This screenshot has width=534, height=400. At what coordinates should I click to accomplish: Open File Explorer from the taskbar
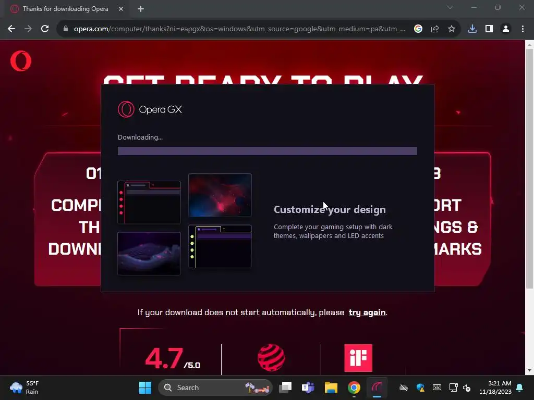(331, 387)
